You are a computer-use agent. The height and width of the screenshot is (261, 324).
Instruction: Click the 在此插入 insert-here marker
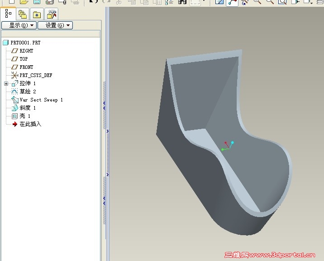point(27,124)
